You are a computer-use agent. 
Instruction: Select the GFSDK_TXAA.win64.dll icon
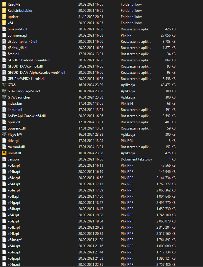(5, 66)
